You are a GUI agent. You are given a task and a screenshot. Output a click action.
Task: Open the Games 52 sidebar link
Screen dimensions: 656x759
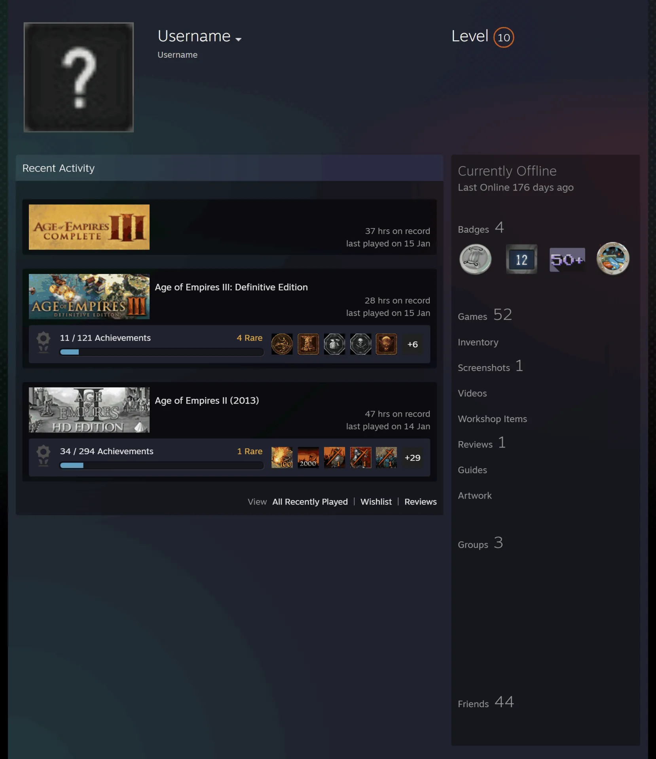485,315
